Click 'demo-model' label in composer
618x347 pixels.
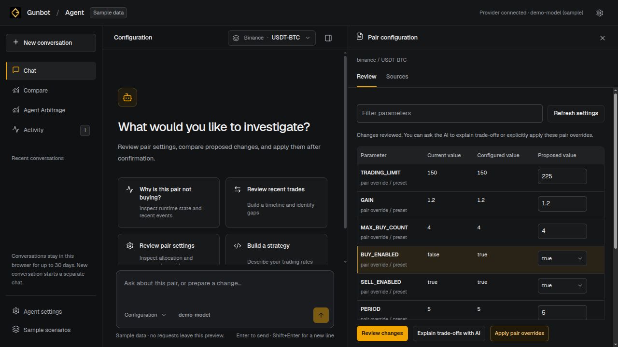coord(194,315)
